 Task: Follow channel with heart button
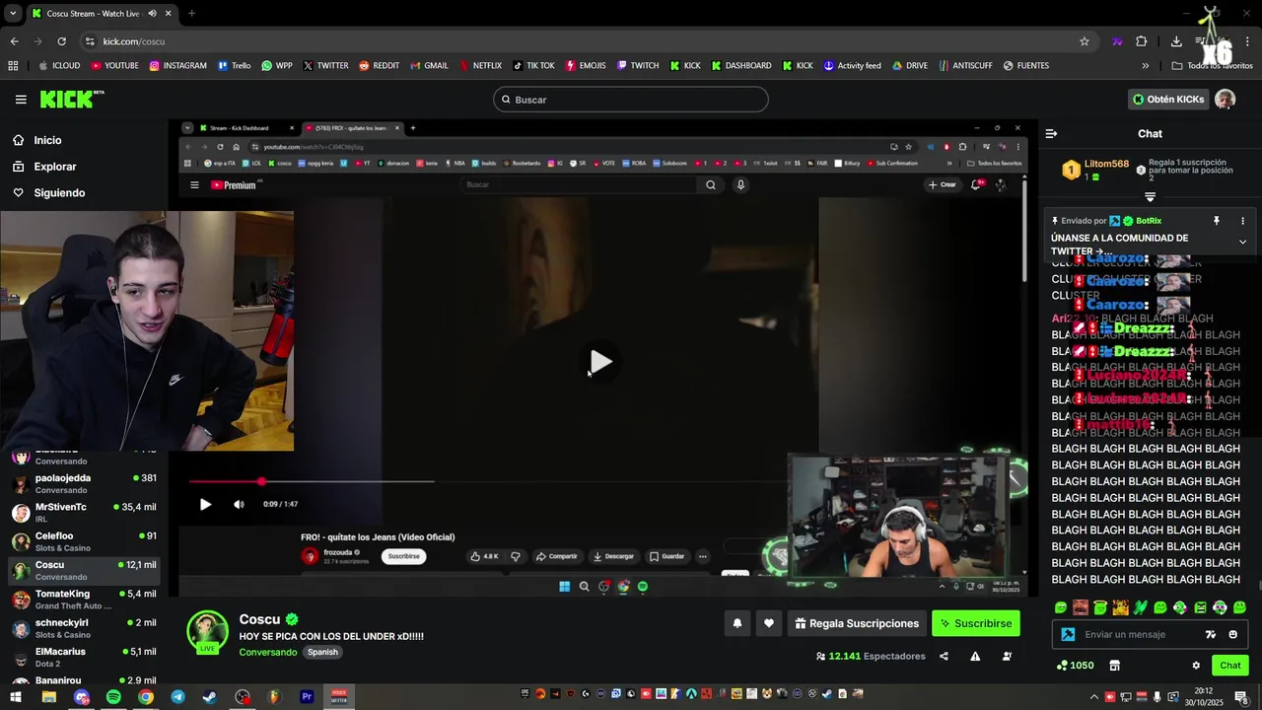pos(769,623)
